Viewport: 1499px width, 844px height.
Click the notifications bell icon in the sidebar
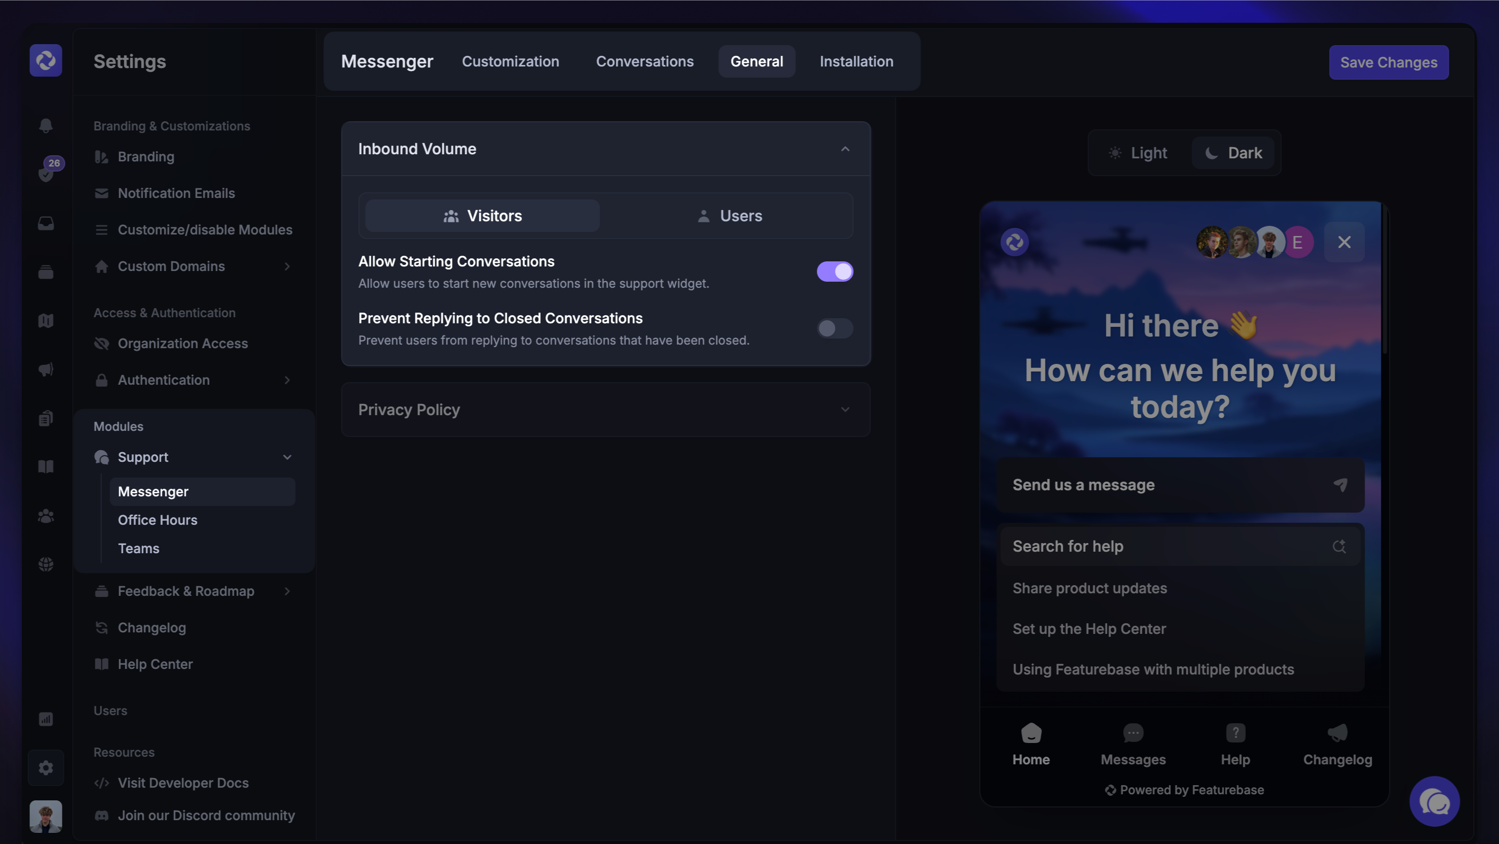point(46,125)
